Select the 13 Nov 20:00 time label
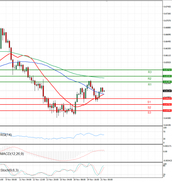The image size is (172, 182). 52,180
